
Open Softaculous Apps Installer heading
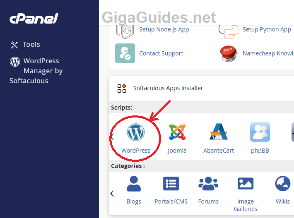(168, 88)
